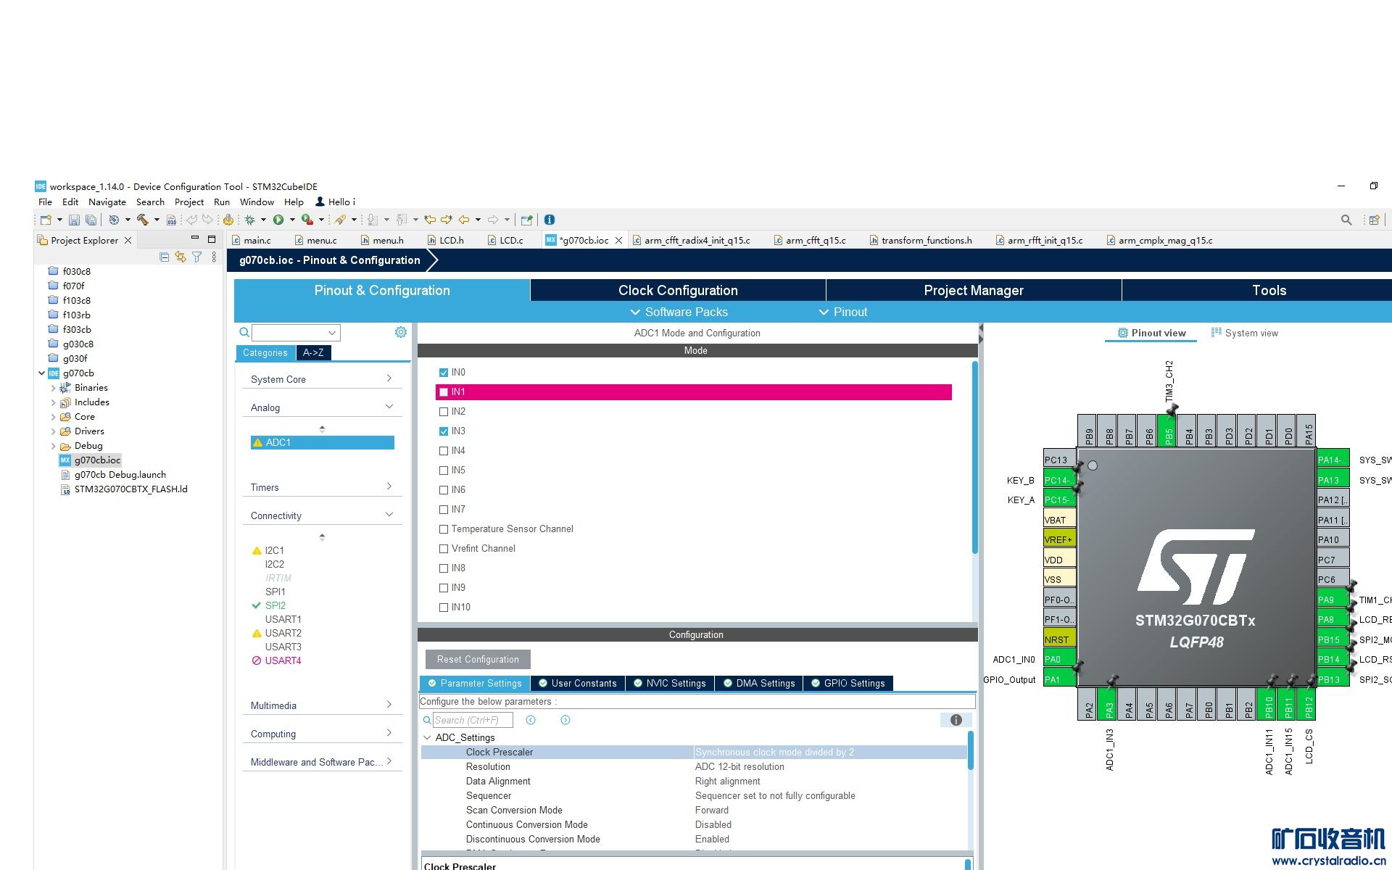The height and width of the screenshot is (870, 1392).
Task: Click the blue information icon in toolbar
Action: click(x=550, y=220)
